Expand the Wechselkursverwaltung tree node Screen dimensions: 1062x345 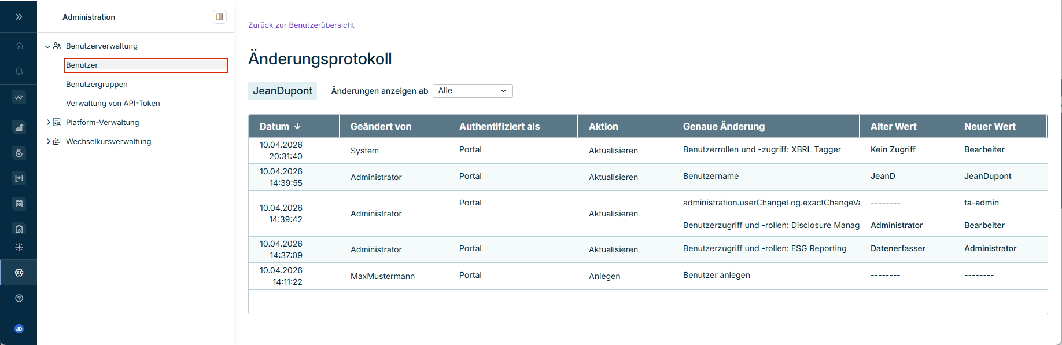pos(48,141)
